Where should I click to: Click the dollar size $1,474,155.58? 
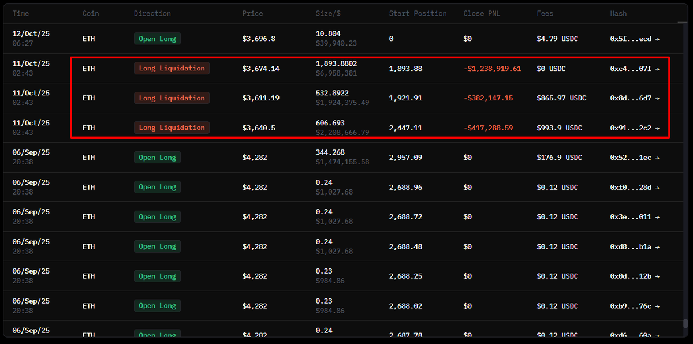(x=342, y=162)
